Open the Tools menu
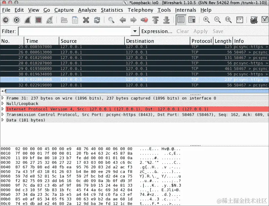 click(x=164, y=10)
